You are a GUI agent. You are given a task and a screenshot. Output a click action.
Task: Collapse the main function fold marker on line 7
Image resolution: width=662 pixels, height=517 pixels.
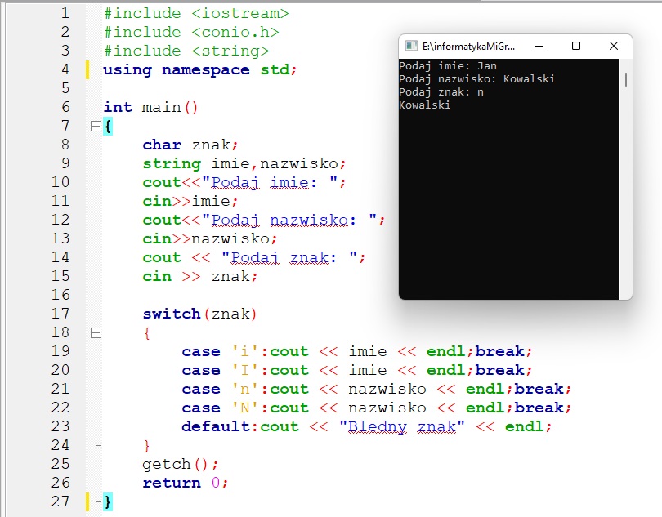tap(96, 127)
